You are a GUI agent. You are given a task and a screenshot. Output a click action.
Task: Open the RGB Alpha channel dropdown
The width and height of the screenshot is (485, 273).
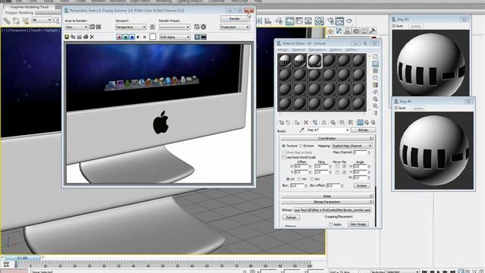tap(175, 37)
